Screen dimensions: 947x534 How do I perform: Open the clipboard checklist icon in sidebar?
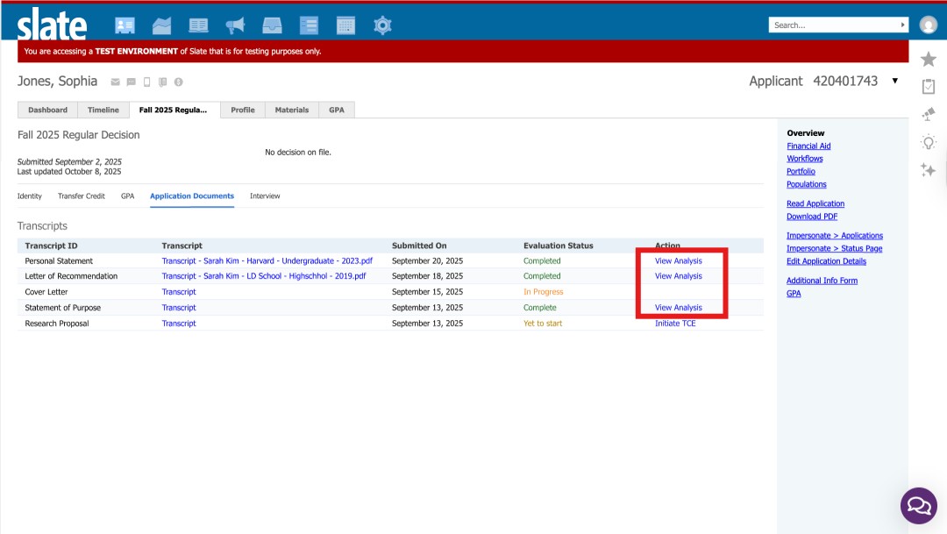[928, 86]
